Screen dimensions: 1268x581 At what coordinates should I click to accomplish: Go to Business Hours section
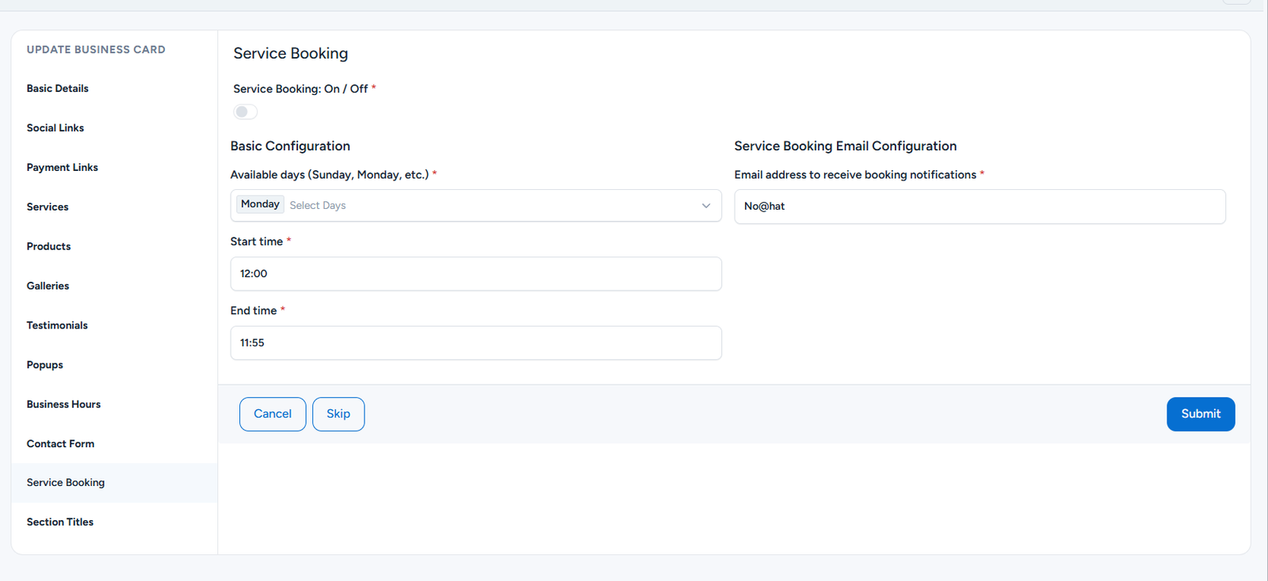pyautogui.click(x=64, y=404)
